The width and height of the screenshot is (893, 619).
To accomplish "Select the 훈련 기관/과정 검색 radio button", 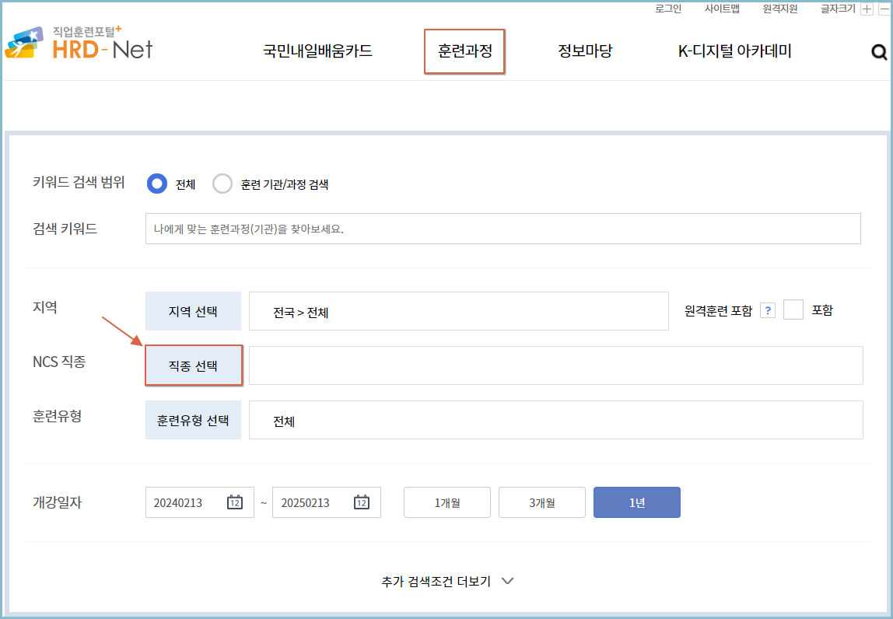I will 222,184.
